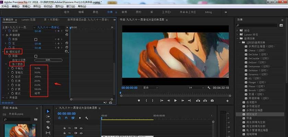
Task: Step back one frame
Action: (x=169, y=101)
